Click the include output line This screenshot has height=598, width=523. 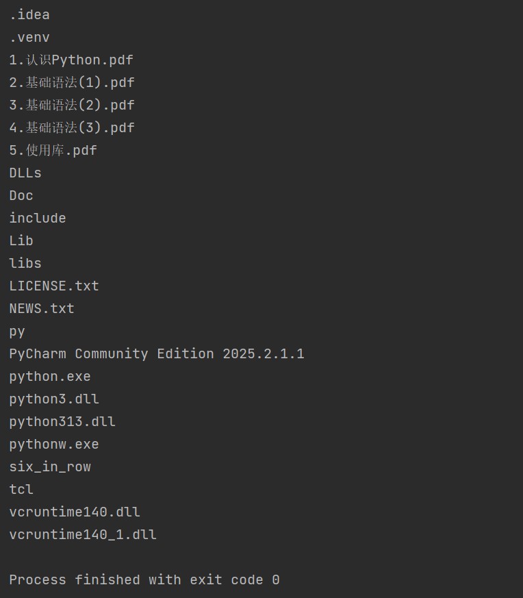click(x=38, y=219)
